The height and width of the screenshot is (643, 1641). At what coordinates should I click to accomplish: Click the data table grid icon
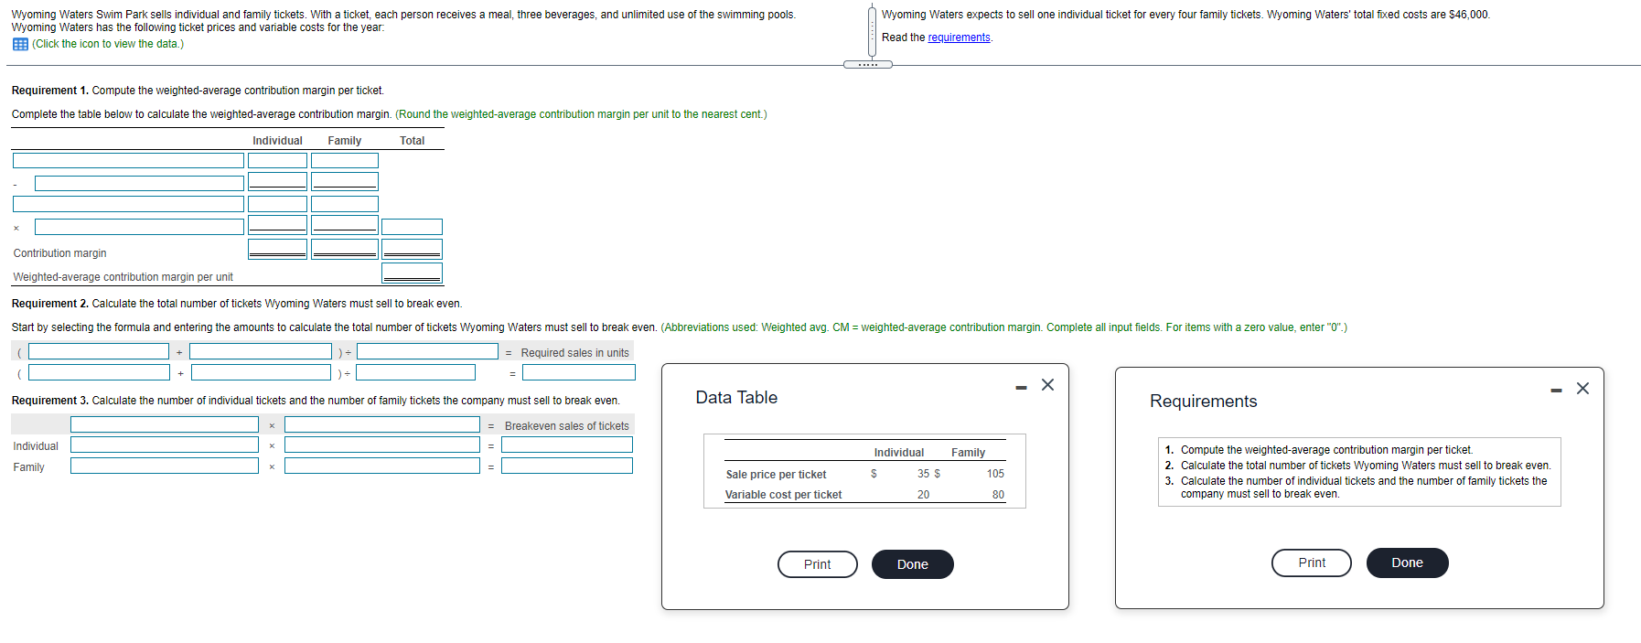tap(19, 44)
